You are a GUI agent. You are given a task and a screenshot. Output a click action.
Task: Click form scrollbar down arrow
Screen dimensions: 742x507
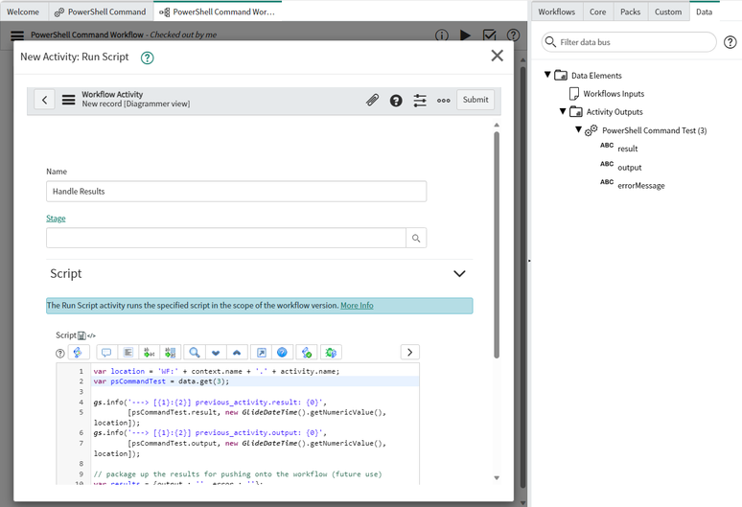[497, 477]
